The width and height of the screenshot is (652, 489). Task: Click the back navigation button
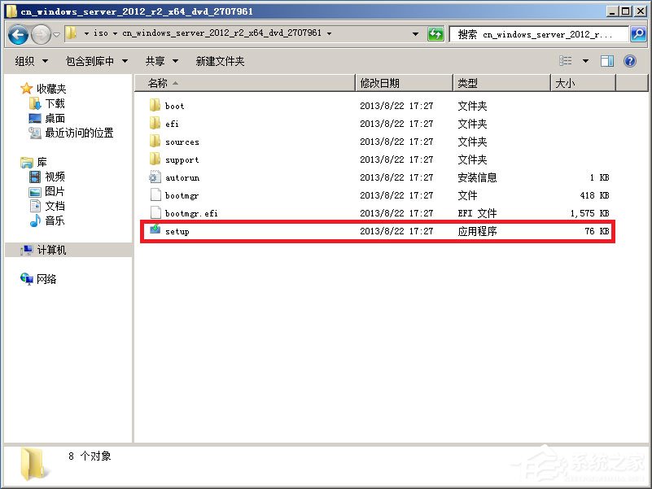tap(17, 34)
